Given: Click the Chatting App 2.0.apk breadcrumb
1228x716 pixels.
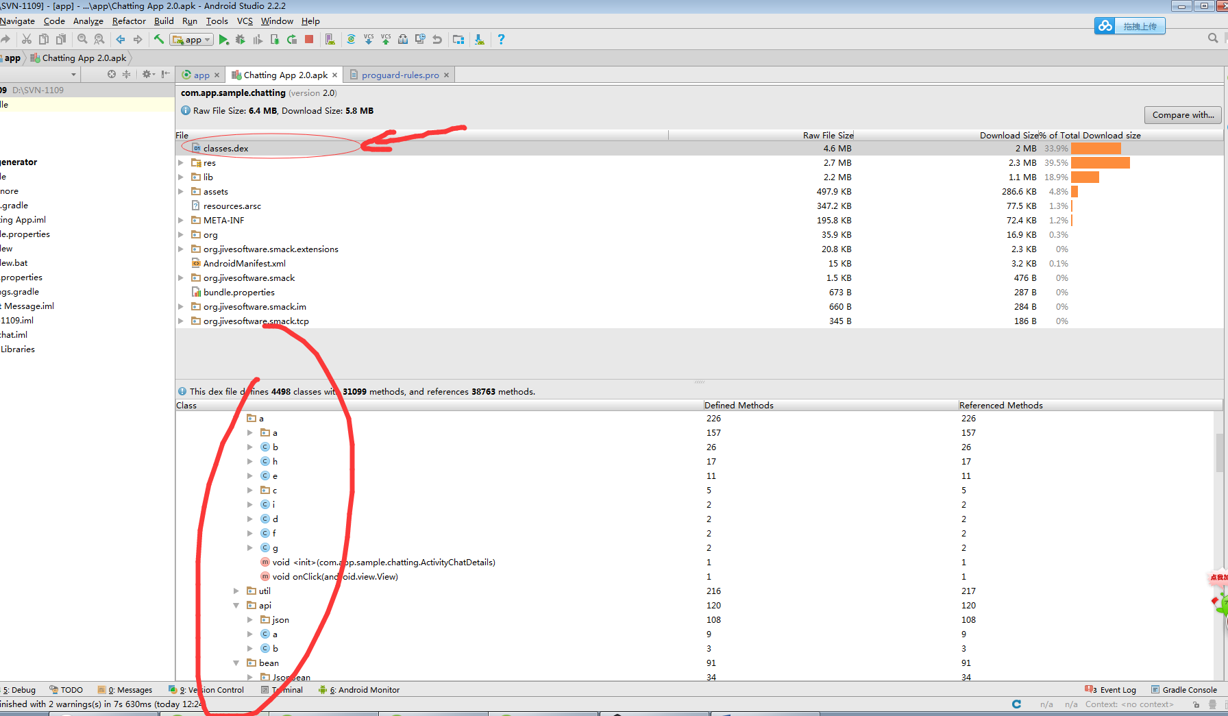Looking at the screenshot, I should 78,58.
